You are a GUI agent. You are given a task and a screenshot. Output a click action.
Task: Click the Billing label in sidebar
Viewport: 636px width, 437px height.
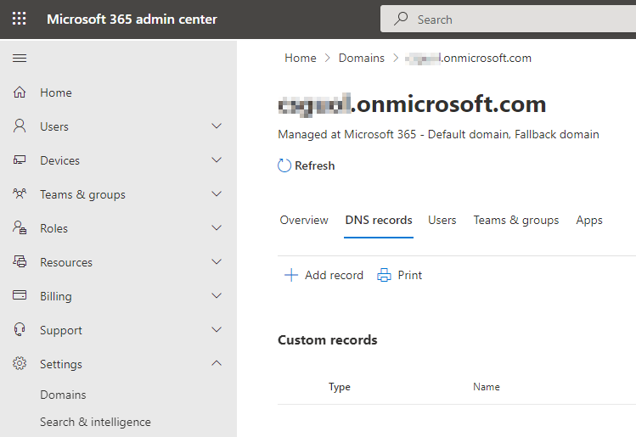tap(55, 296)
